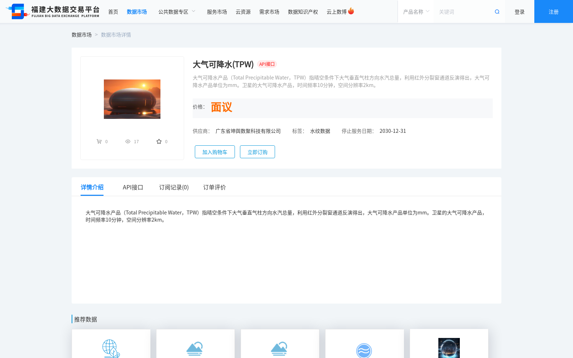Click 数据市场详情 breadcrumb text
Viewport: 573px width, 358px height.
tap(116, 35)
